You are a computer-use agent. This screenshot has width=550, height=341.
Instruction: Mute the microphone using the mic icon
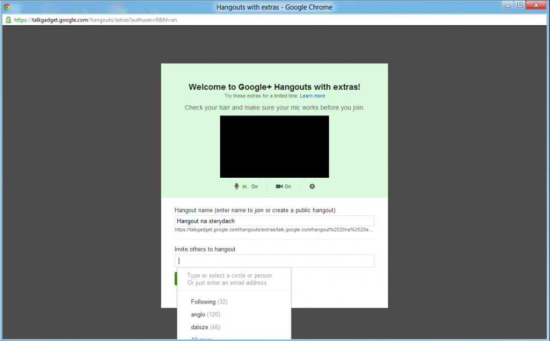236,186
